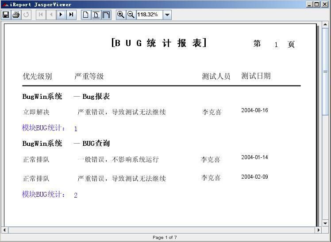Maximize the JasperViewer window
331x242 pixels.
tap(317, 4)
